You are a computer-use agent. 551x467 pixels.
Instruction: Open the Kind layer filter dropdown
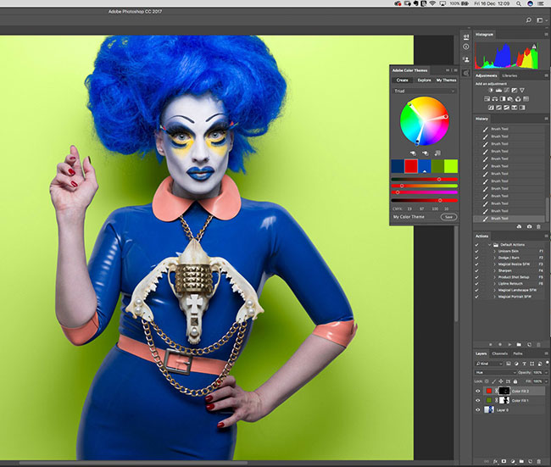[489, 364]
